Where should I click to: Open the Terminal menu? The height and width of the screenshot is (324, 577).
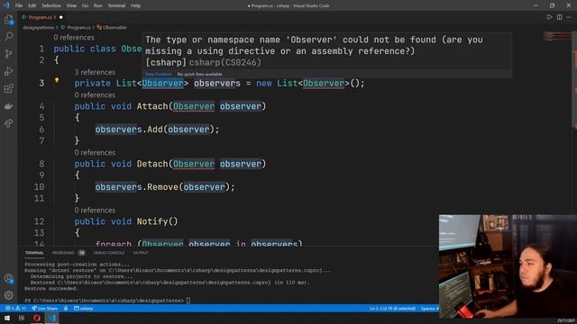tap(116, 5)
